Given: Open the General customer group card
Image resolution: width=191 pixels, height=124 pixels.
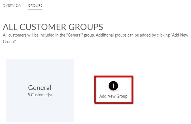Looking at the screenshot, I should (x=40, y=90).
